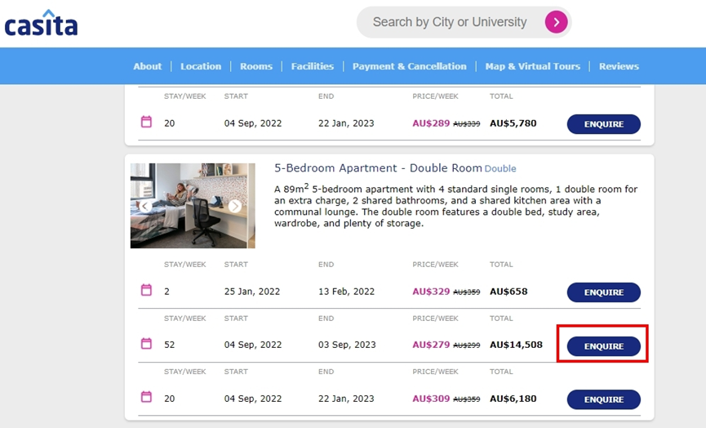
Task: Click the Search by City or University field
Action: pos(449,22)
